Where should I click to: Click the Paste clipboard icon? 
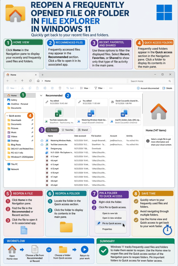tap(37, 88)
